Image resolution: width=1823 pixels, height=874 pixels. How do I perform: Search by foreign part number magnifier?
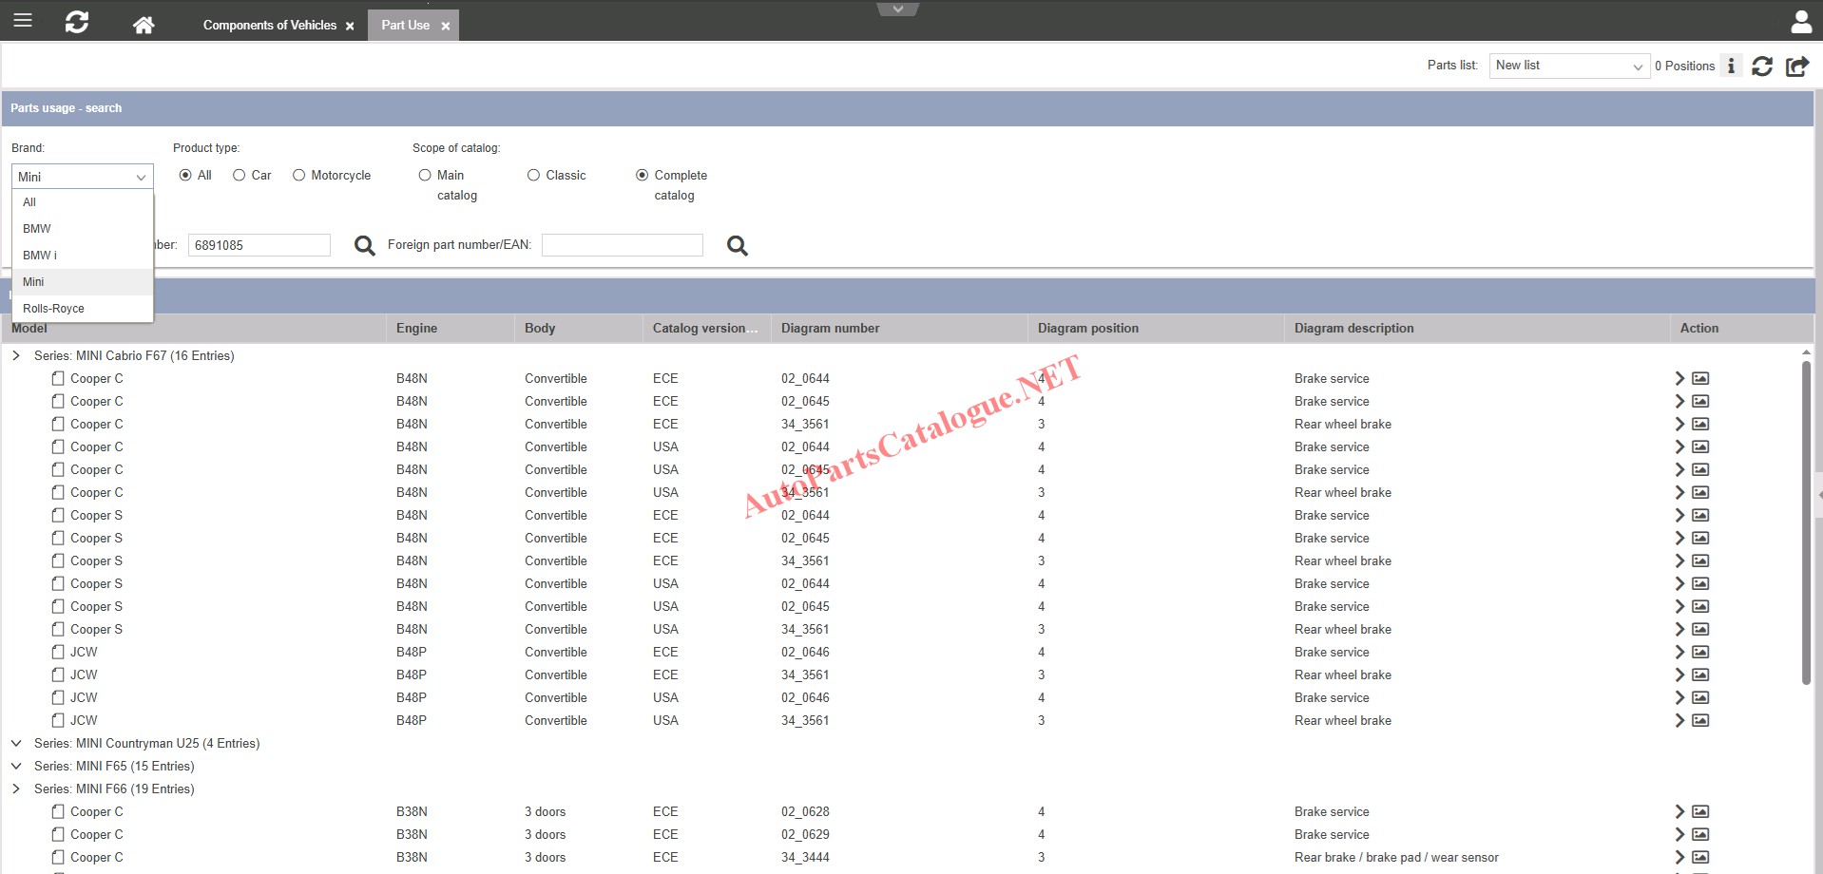tap(737, 246)
